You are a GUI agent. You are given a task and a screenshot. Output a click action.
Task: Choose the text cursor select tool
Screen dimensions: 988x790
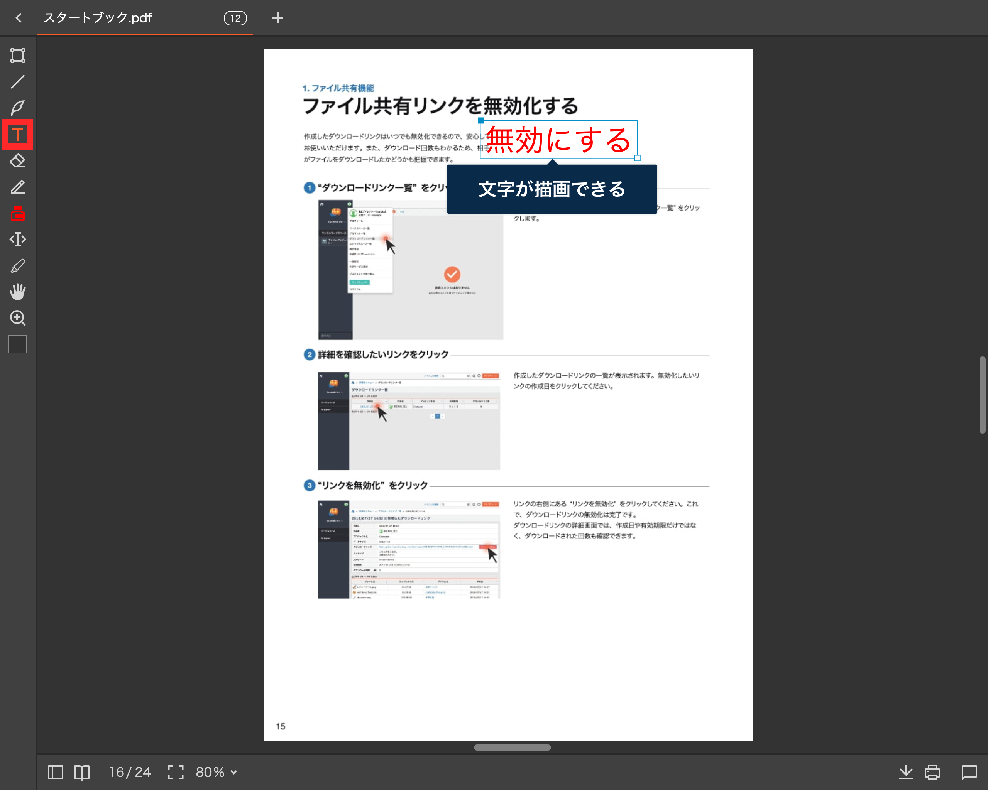[17, 239]
